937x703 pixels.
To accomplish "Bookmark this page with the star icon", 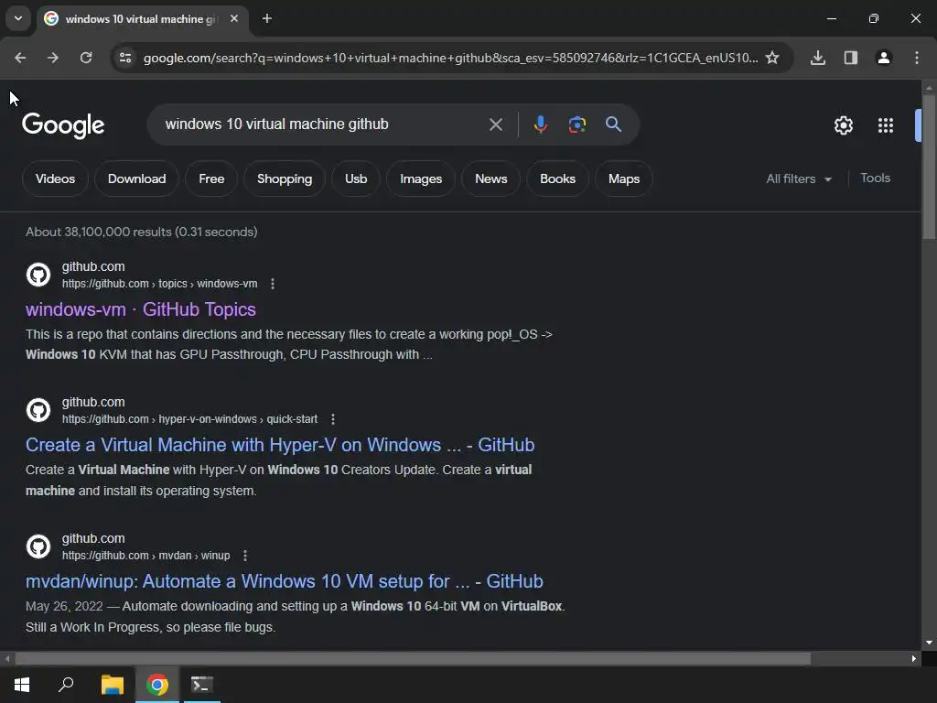I will 772,58.
